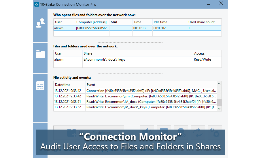Click down arrow of events scrollbar
Screen dimensions: 261x158
[x=219, y=109]
